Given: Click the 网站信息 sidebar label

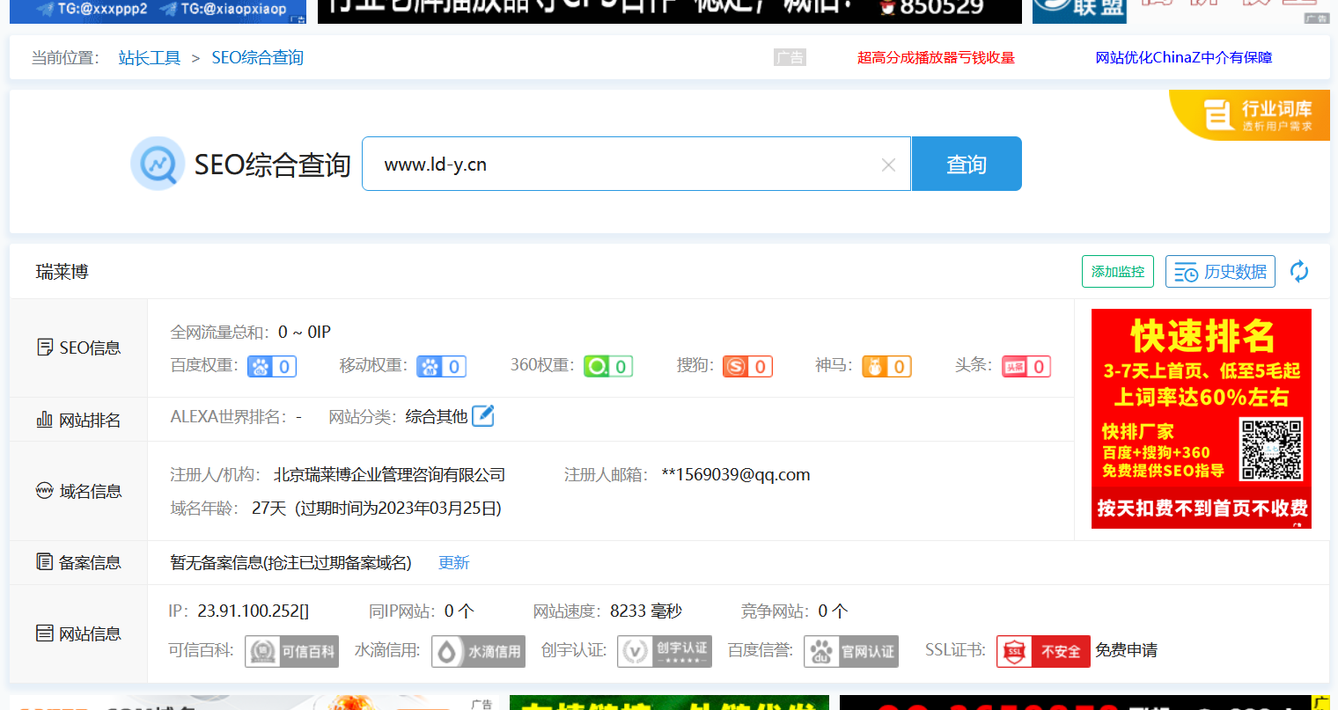Looking at the screenshot, I should (79, 633).
